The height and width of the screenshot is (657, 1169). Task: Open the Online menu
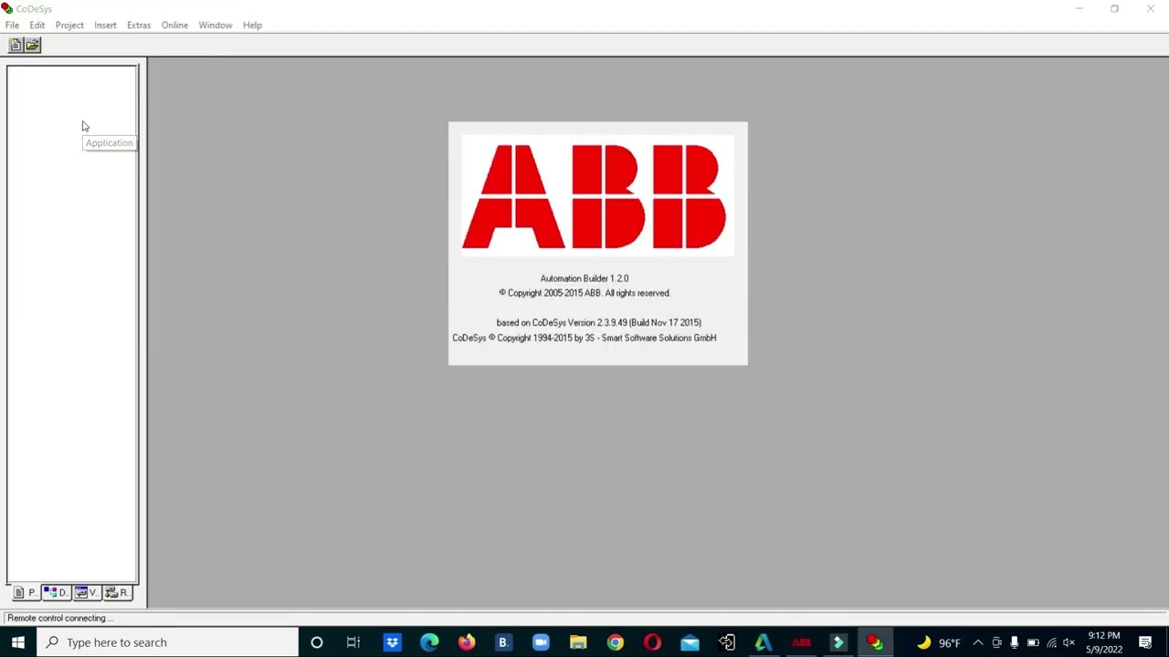point(174,26)
